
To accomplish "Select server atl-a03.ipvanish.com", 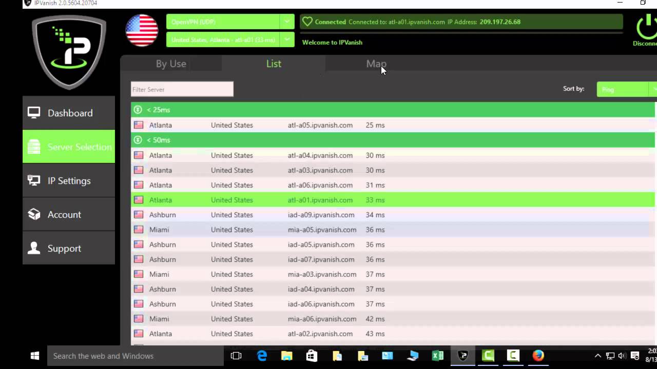I will point(393,170).
